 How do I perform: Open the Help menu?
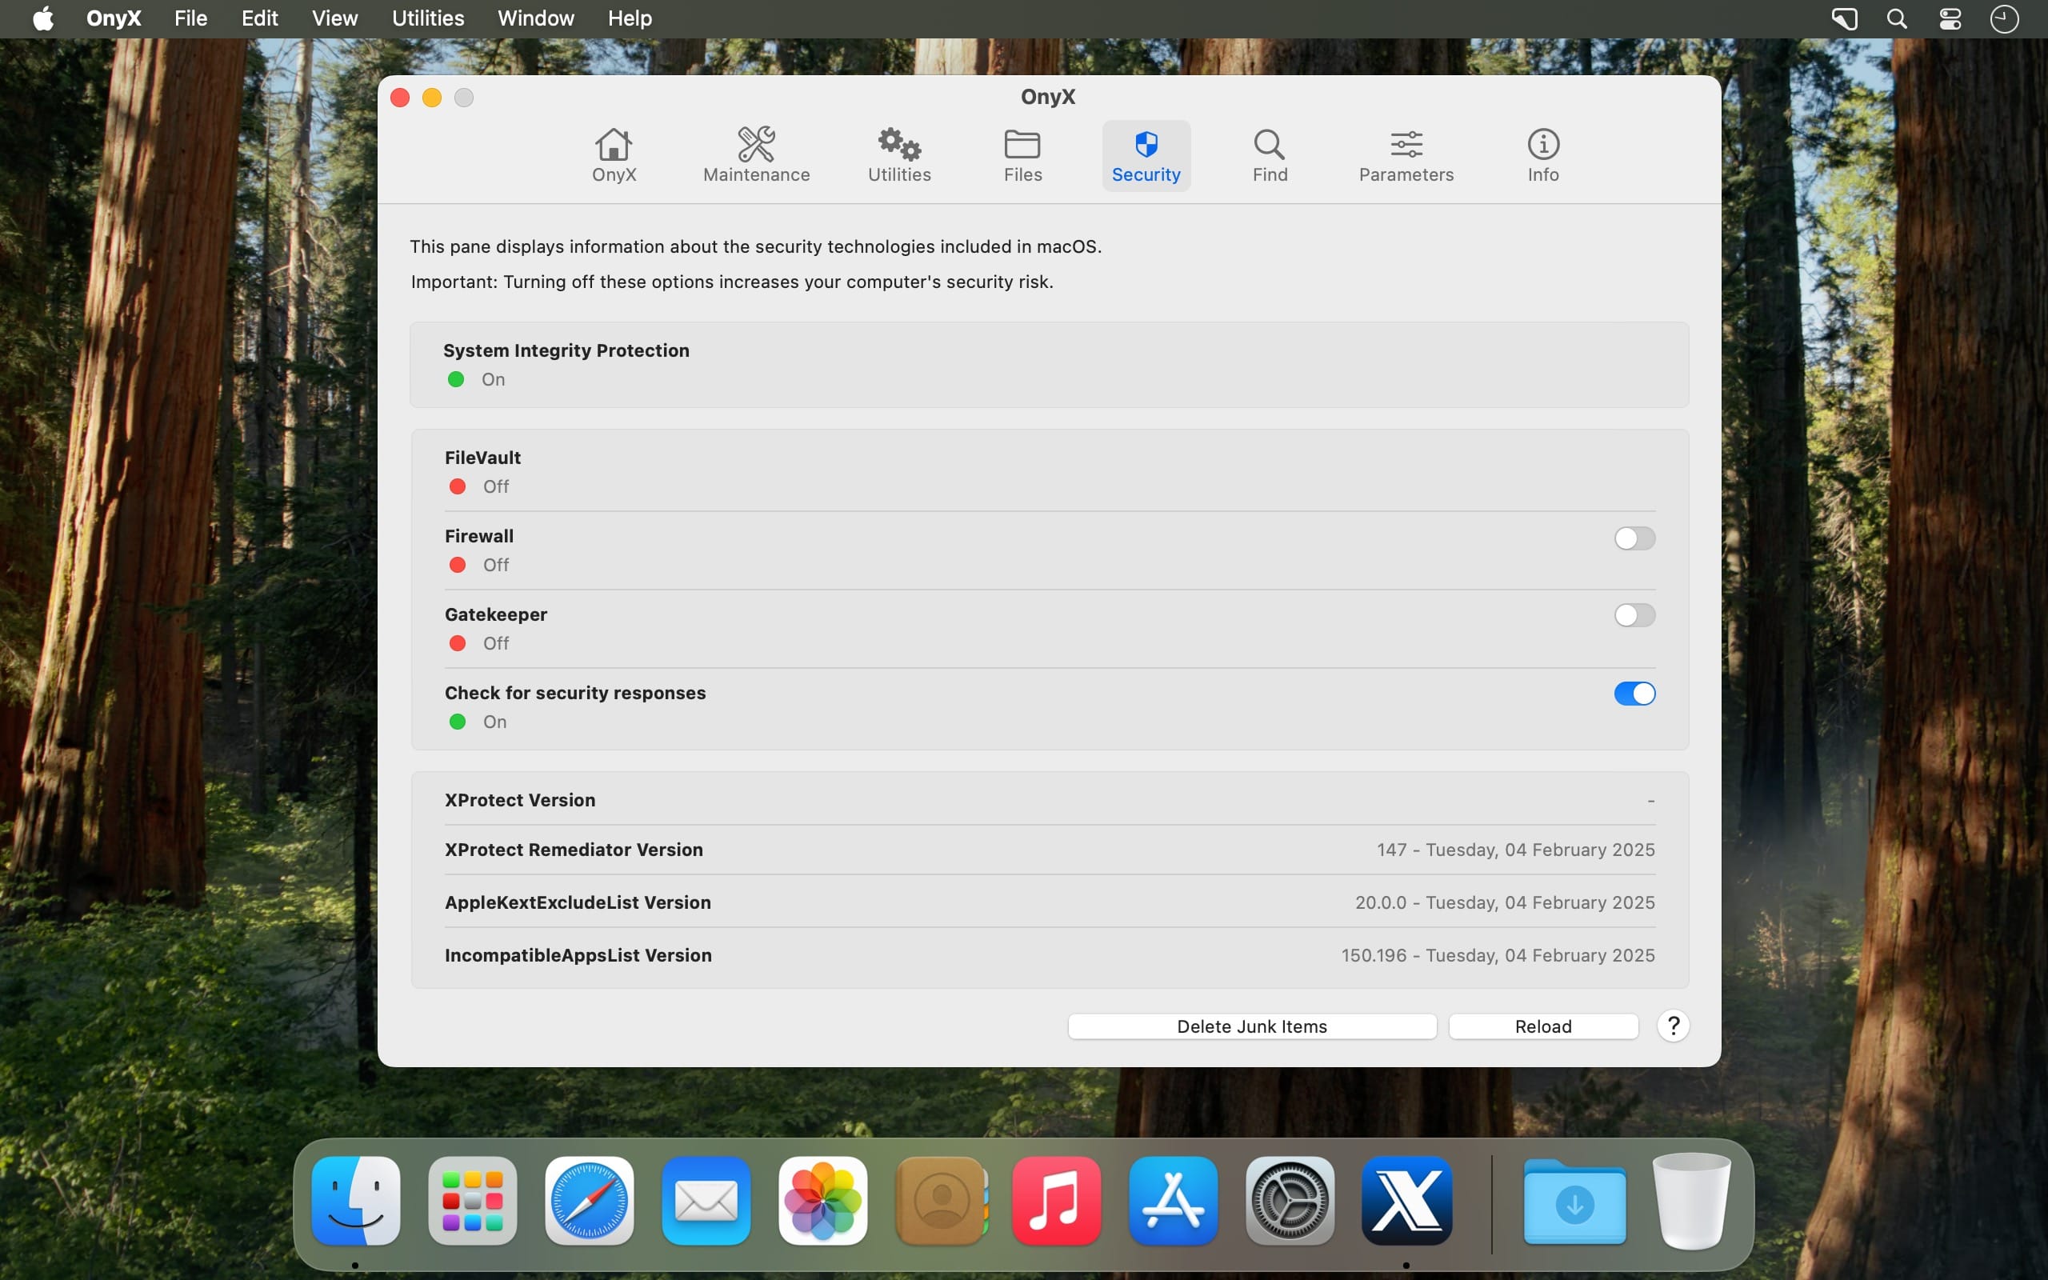pos(630,18)
